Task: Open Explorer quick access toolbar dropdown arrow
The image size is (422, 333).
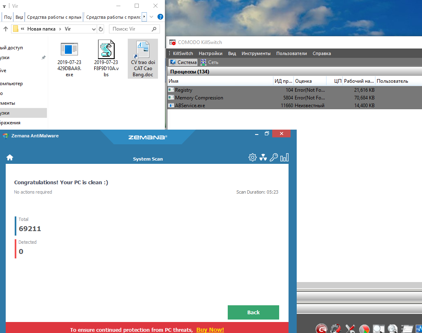Action: pyautogui.click(x=4, y=6)
